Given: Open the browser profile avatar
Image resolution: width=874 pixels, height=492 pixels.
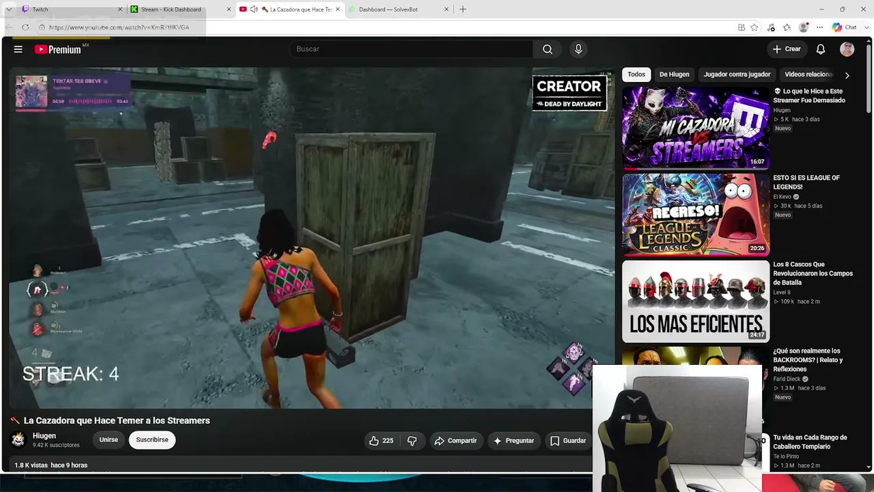Looking at the screenshot, I should pos(804,27).
